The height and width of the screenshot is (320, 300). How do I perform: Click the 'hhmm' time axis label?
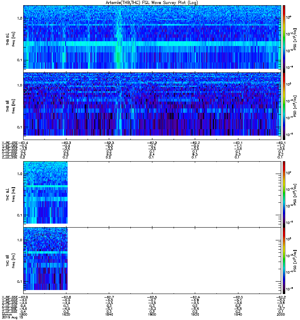pyautogui.click(x=7, y=314)
